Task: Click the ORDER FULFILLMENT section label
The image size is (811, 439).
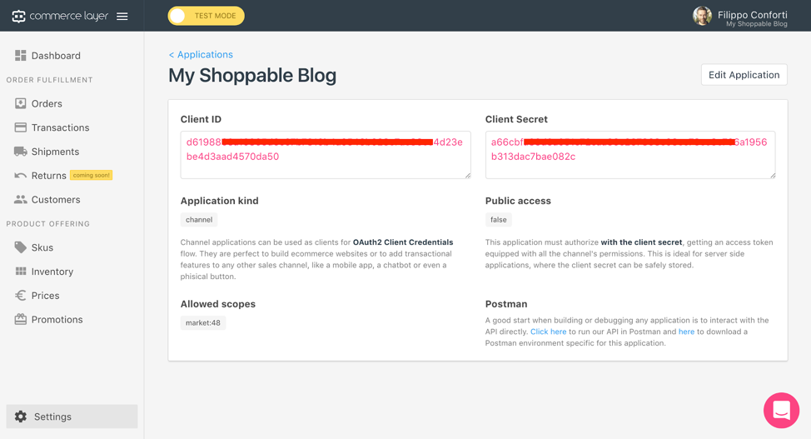Action: (x=49, y=80)
